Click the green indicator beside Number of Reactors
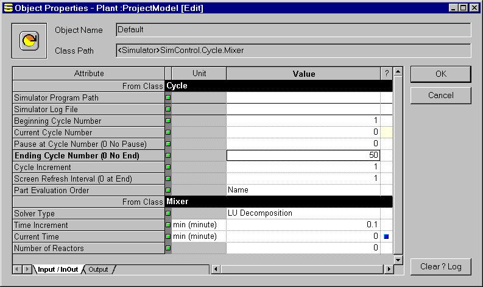Screen dimensions: 483x287 click(168, 248)
